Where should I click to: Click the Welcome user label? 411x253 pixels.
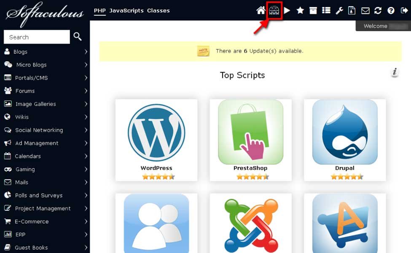tap(375, 26)
